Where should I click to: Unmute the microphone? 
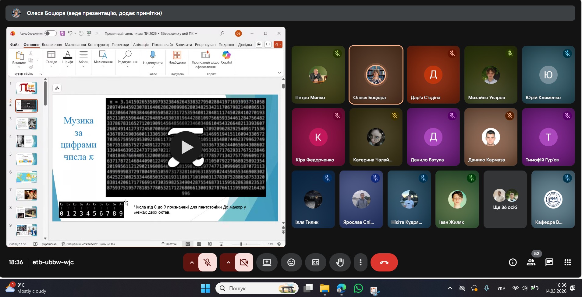coord(208,262)
